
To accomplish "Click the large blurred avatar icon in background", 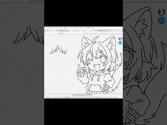I will tap(161, 12).
